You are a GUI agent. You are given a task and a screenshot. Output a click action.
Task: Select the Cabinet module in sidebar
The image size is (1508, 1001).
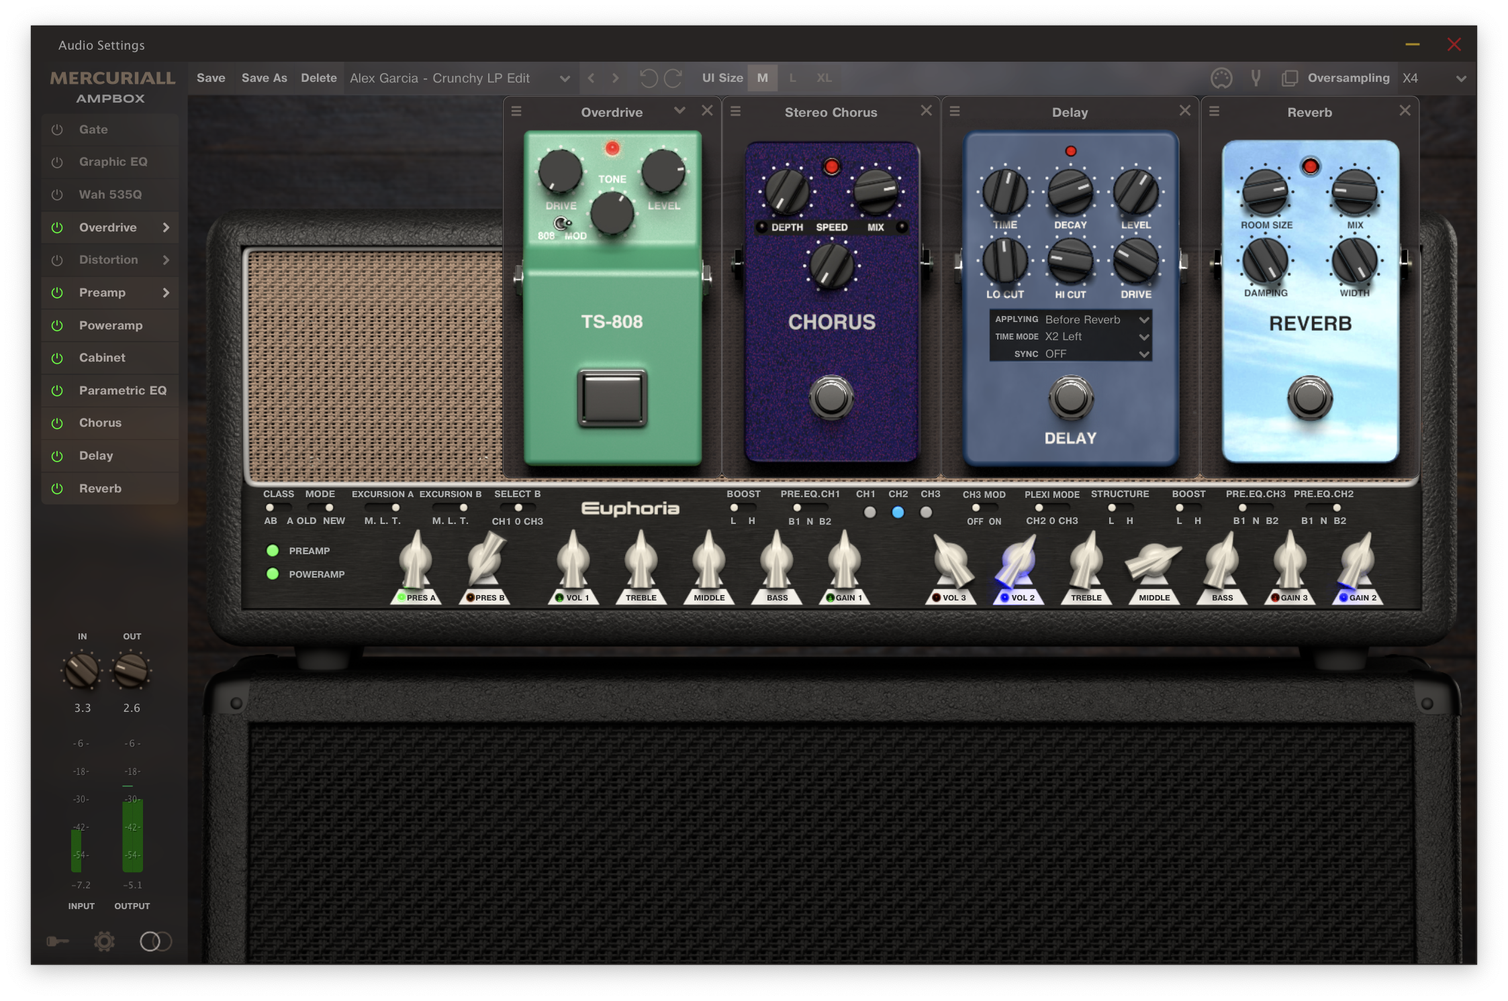(110, 358)
